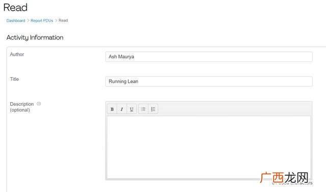Click the Read page heading
Image resolution: width=326 pixels, height=192 pixels.
pos(15,8)
